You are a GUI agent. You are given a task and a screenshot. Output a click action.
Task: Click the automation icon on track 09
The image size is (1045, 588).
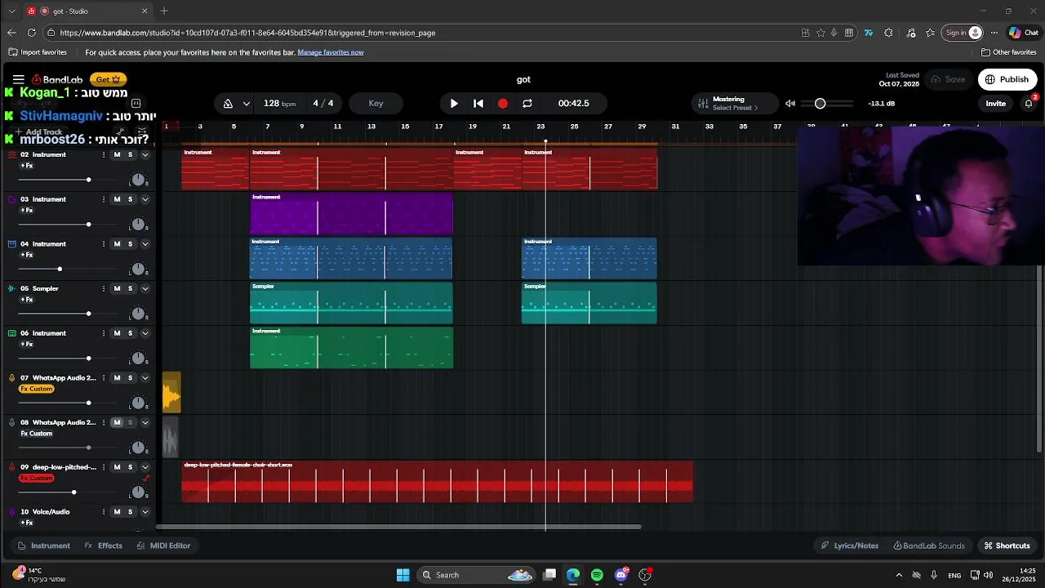(x=146, y=479)
